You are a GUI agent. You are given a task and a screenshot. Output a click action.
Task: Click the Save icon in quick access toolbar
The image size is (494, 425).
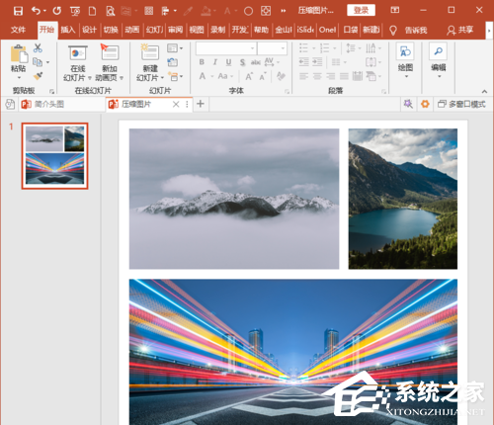[18, 11]
